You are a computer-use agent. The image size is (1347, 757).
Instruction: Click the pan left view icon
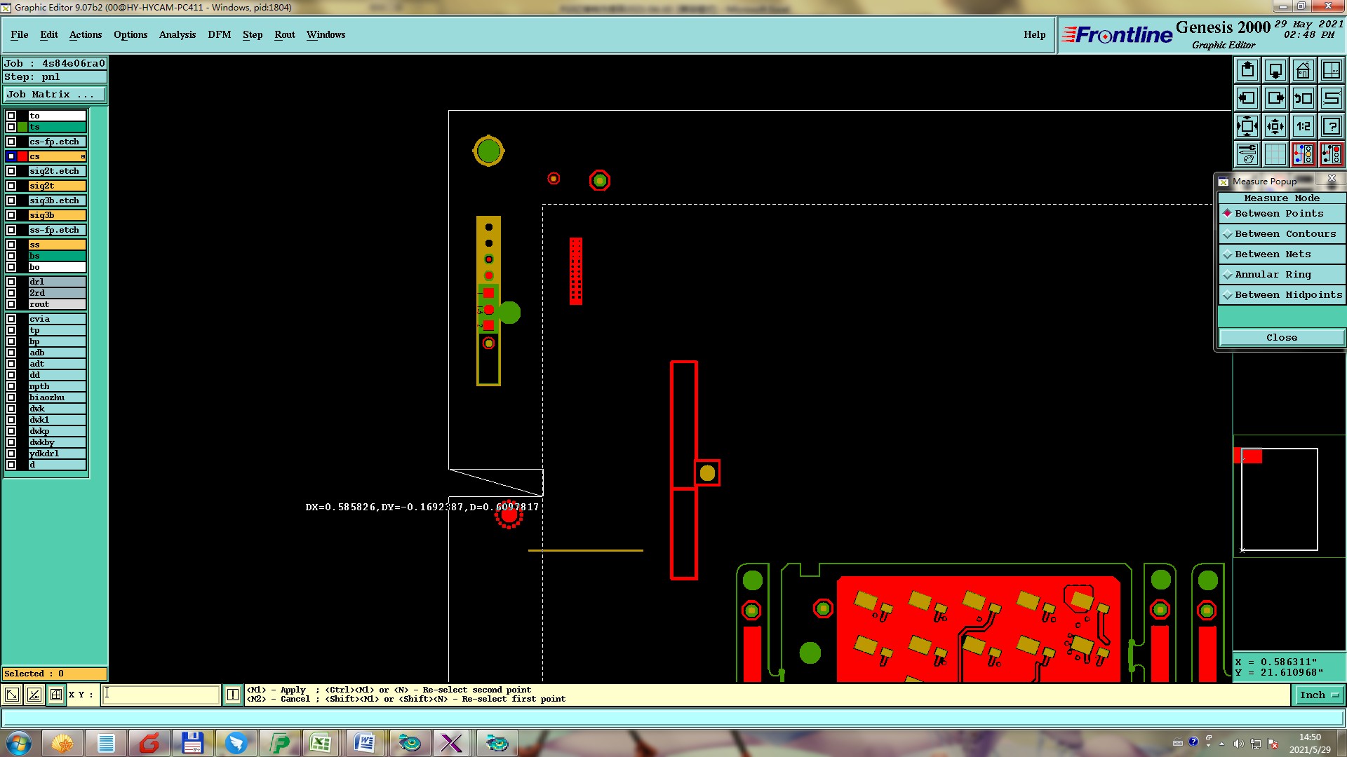1247,98
